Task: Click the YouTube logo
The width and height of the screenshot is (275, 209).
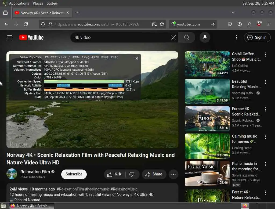Action: pos(31,37)
